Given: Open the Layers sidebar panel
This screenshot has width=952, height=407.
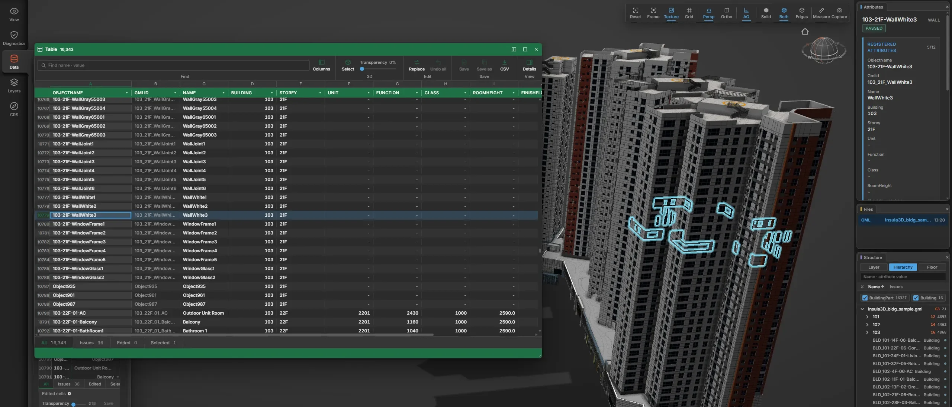Looking at the screenshot, I should (14, 86).
